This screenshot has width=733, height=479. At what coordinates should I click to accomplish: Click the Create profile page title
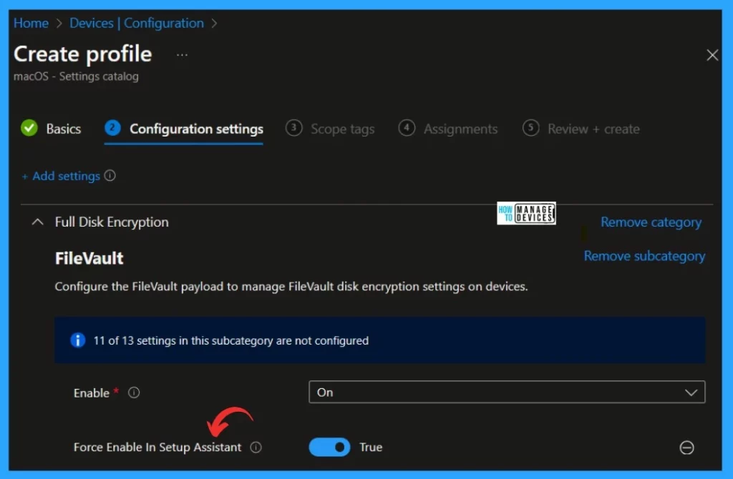tap(83, 54)
